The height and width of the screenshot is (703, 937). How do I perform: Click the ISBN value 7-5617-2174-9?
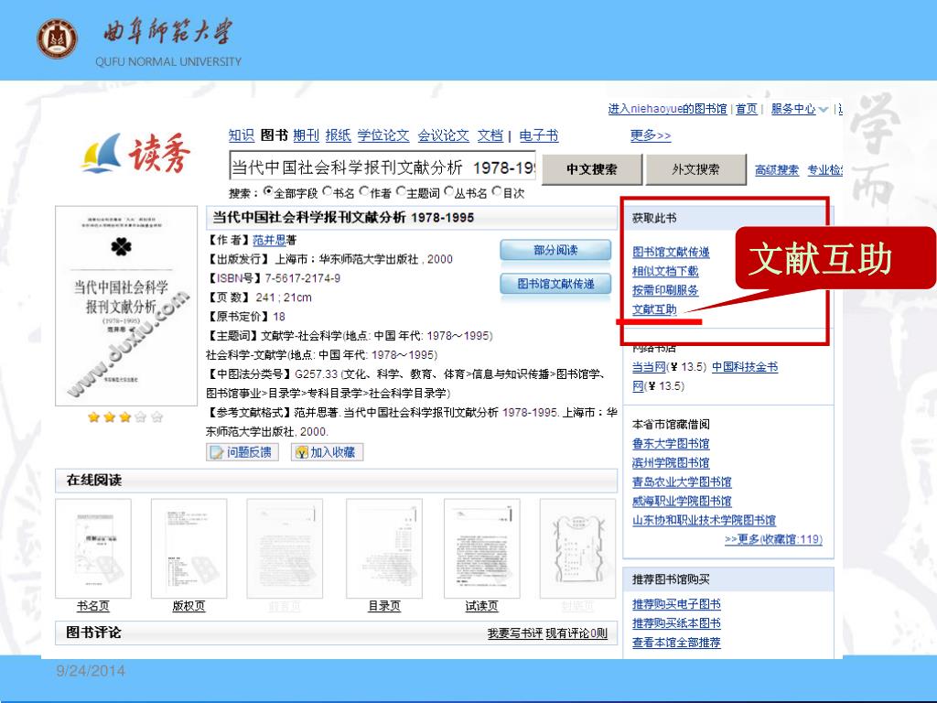pos(303,278)
